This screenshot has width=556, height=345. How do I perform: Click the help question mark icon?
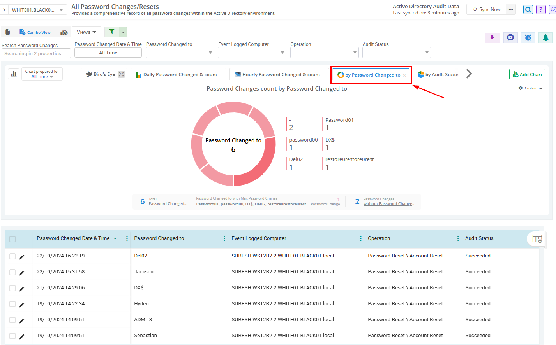pos(541,10)
